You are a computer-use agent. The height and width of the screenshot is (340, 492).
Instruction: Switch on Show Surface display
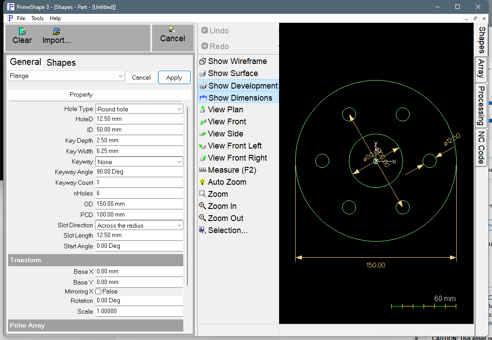point(229,73)
